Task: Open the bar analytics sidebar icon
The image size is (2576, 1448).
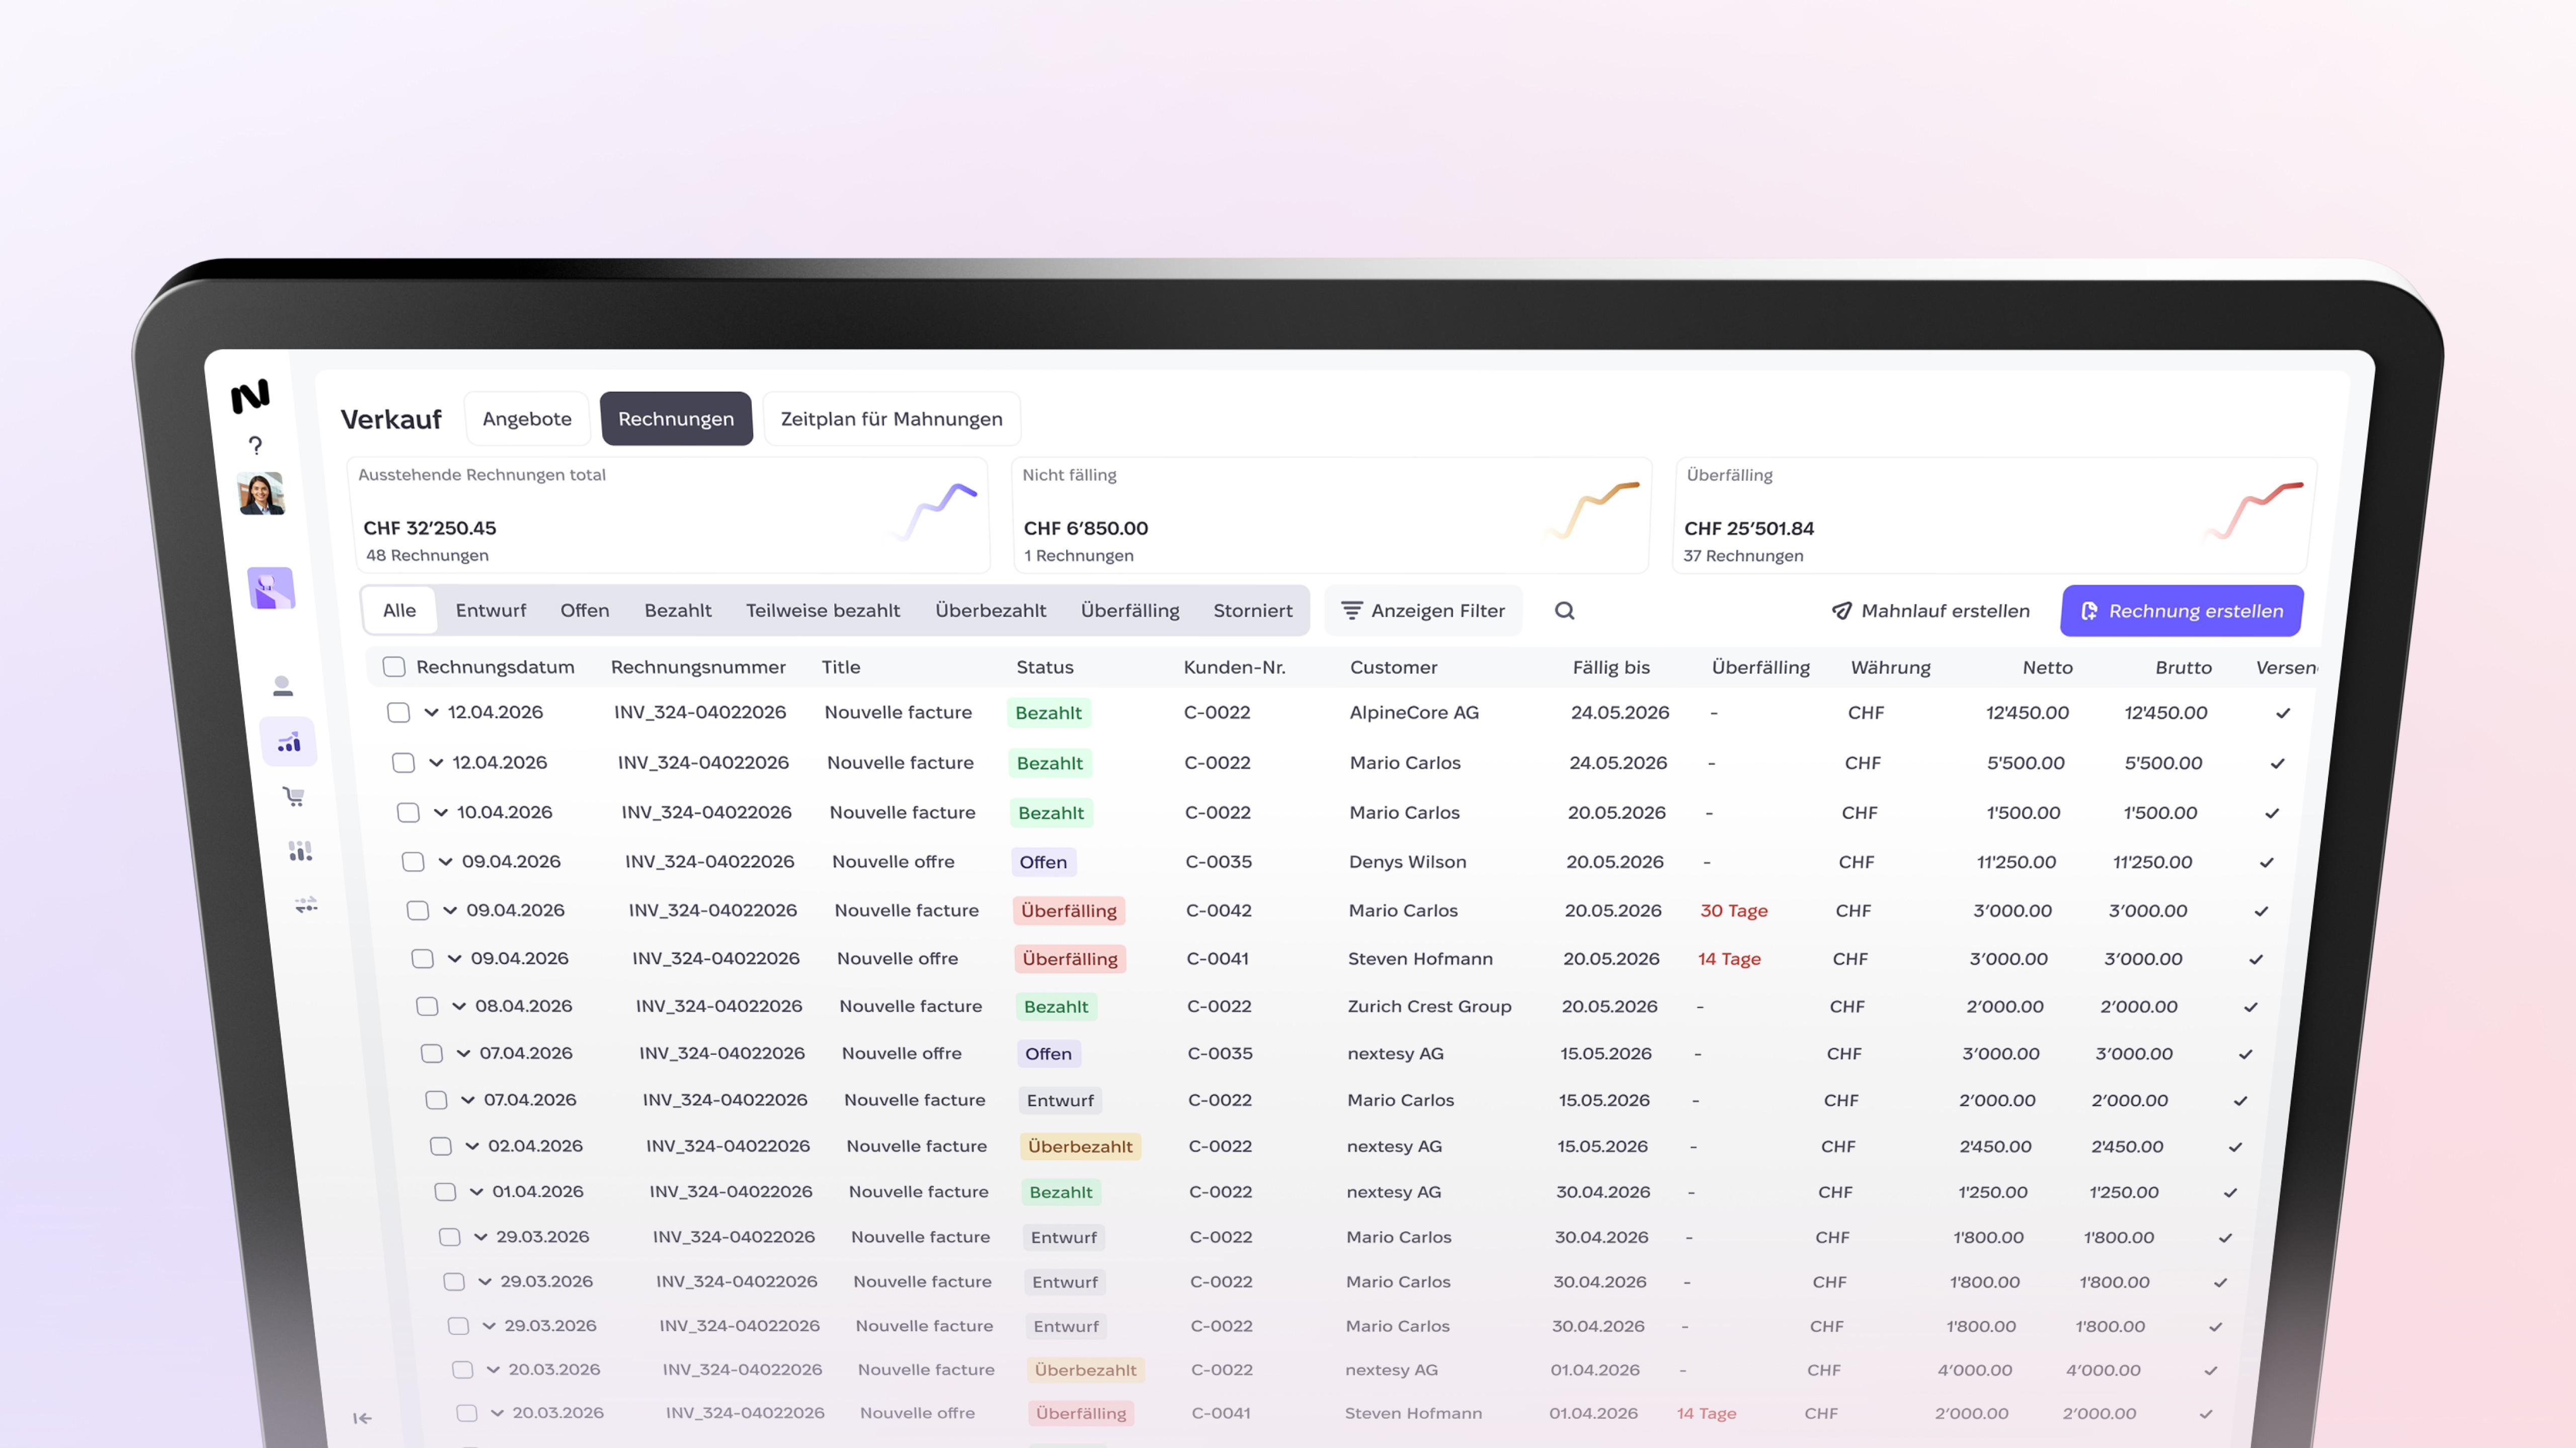Action: pyautogui.click(x=300, y=850)
